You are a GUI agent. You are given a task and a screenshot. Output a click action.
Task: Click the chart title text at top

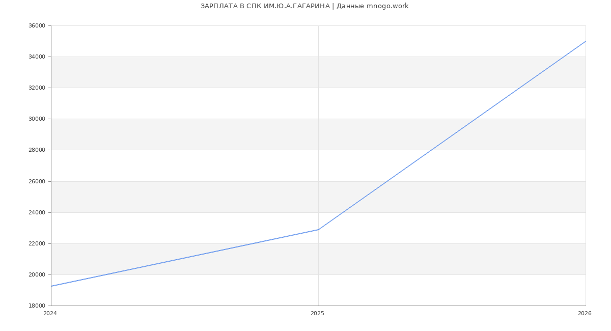pos(304,6)
